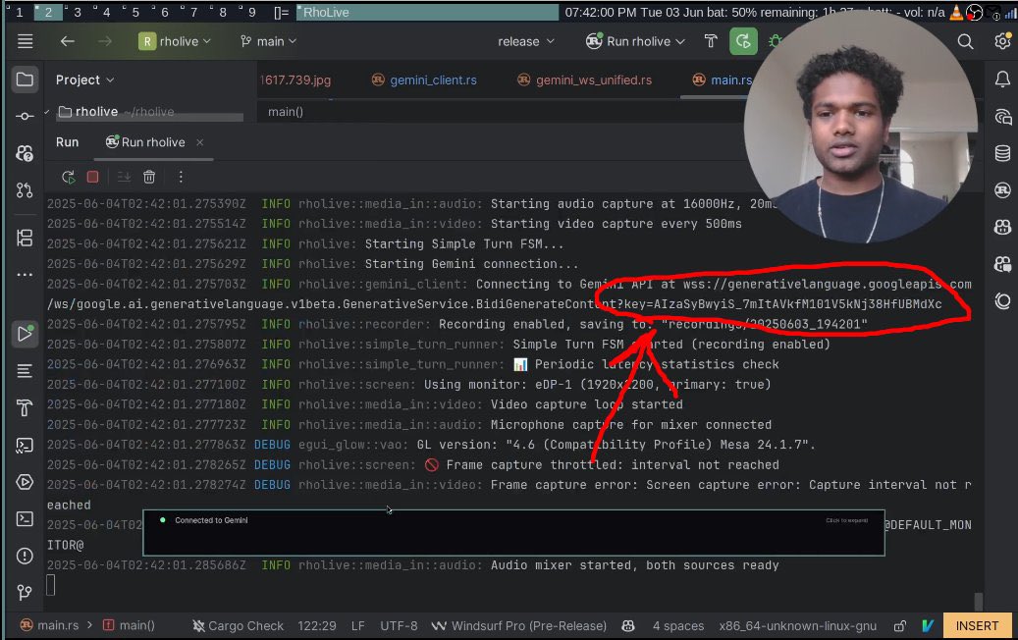Switch to workspace 3 in top bar
The image size is (1018, 640).
pos(78,12)
